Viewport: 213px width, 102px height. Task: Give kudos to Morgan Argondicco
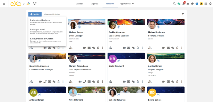98,82
